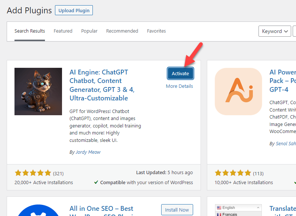Viewport: 296px width, 216px height.
Task: Expand the Keyword search type dropdown
Action: coord(275,31)
